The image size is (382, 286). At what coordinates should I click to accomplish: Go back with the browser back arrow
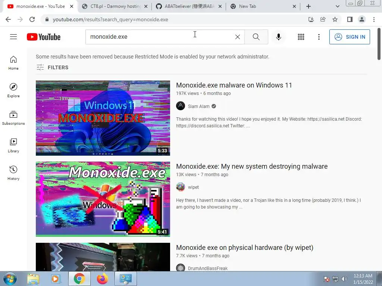tap(8, 19)
